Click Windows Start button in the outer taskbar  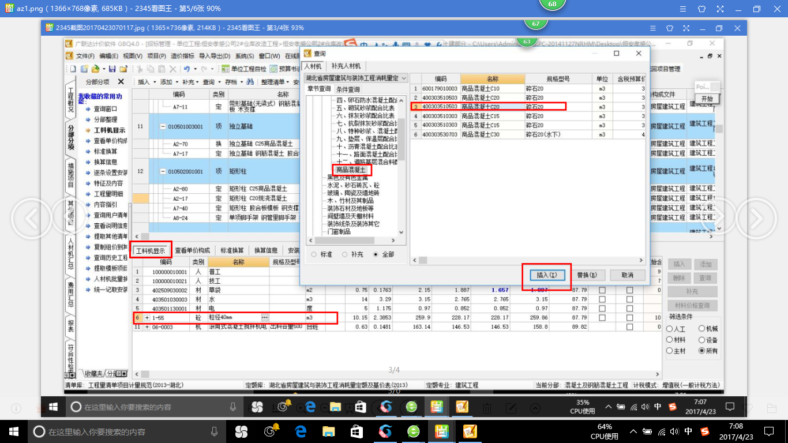coord(14,431)
